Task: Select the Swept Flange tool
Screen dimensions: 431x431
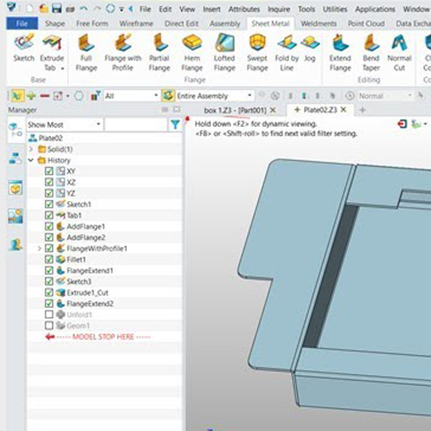Action: coord(256,52)
